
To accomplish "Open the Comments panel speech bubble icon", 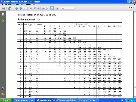I will pos(3,94).
